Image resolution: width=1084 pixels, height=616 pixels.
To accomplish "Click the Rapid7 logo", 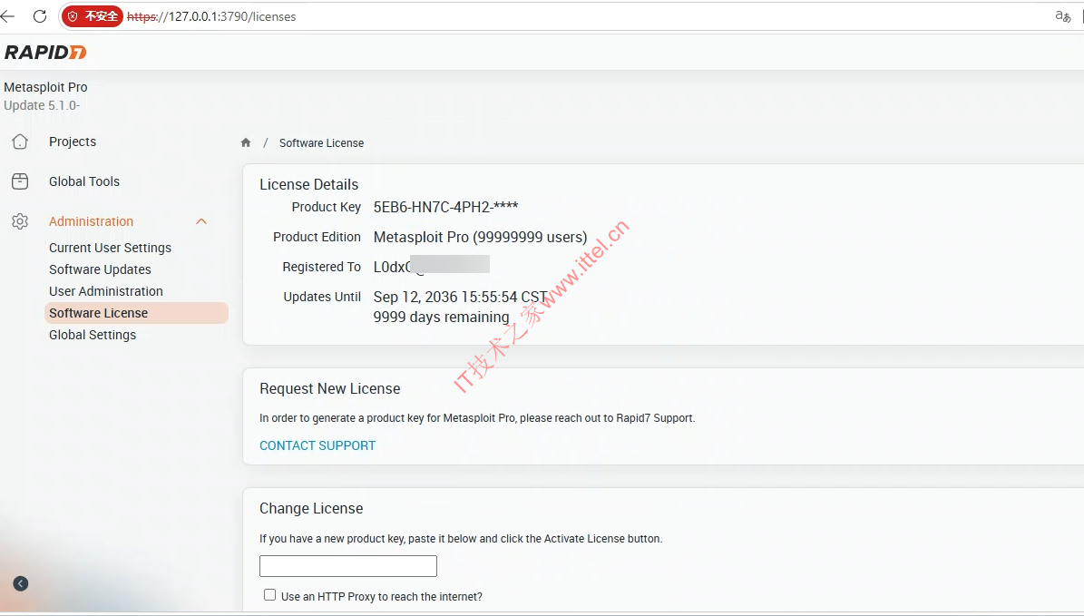I will [x=45, y=53].
